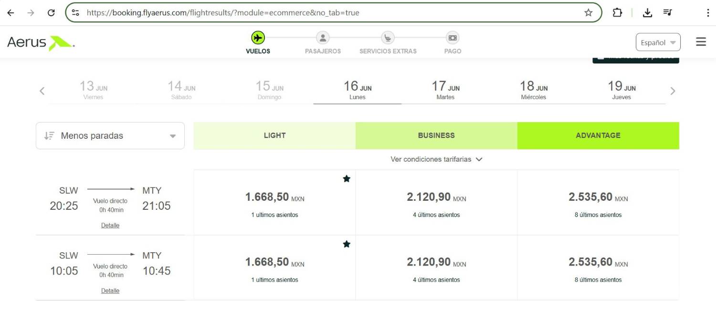The image size is (716, 309).
Task: Click the Vuelos airplane step icon
Action: click(258, 38)
